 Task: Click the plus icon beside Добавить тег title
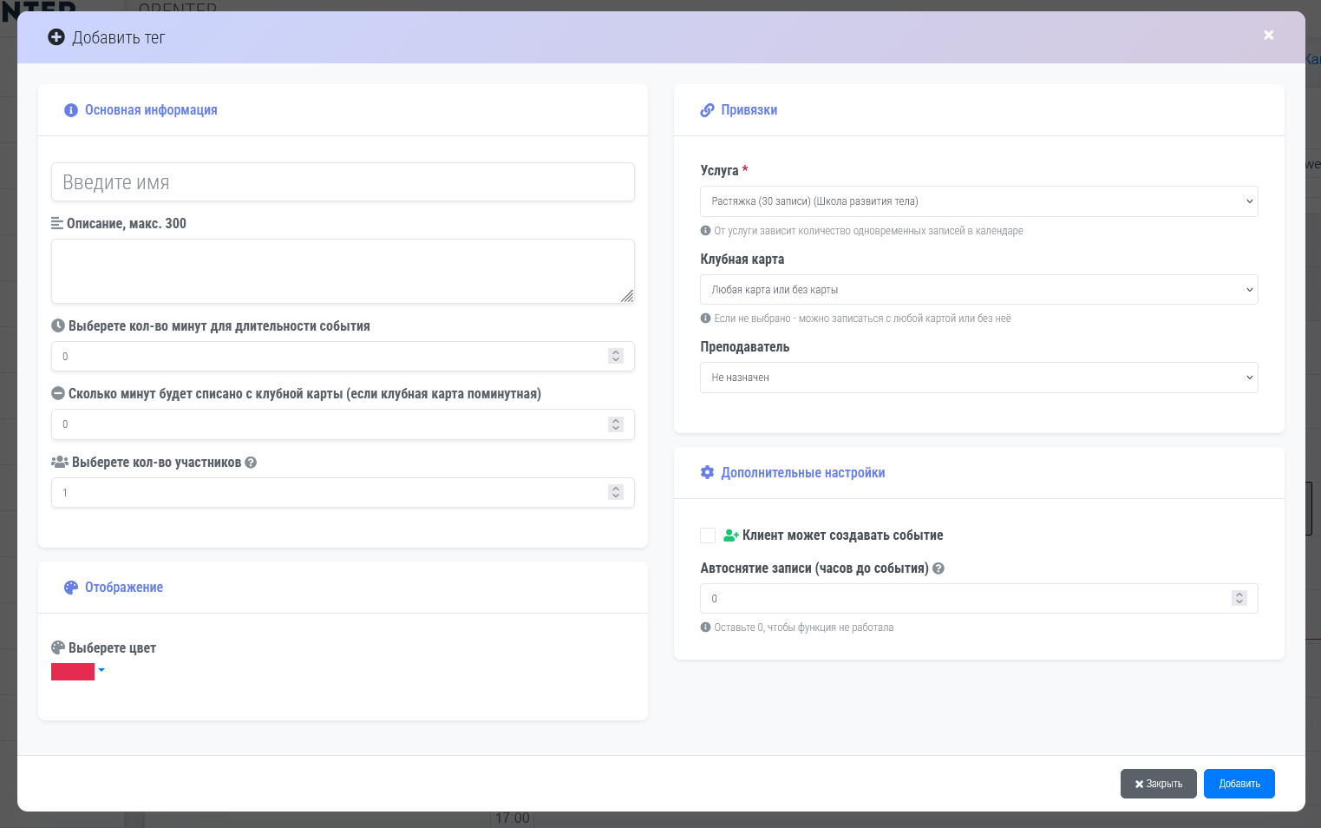click(x=56, y=37)
